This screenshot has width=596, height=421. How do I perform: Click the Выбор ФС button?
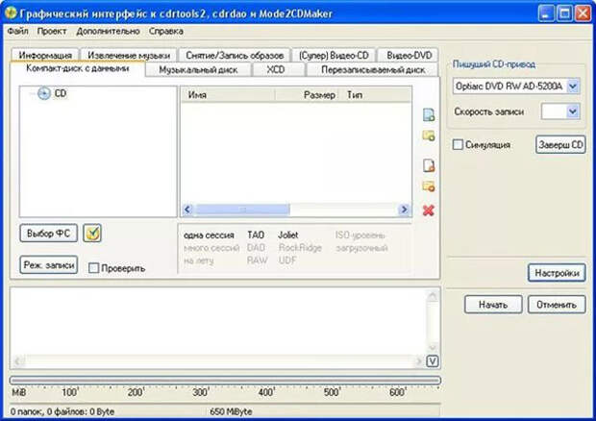[x=48, y=233]
